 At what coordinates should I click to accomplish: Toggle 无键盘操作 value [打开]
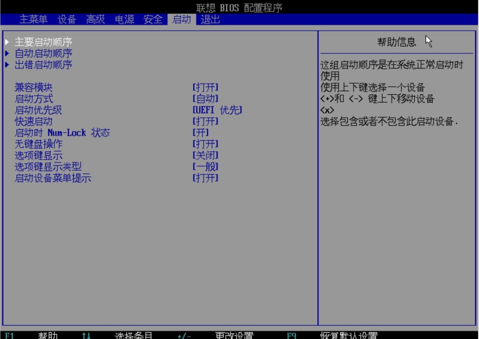(205, 144)
